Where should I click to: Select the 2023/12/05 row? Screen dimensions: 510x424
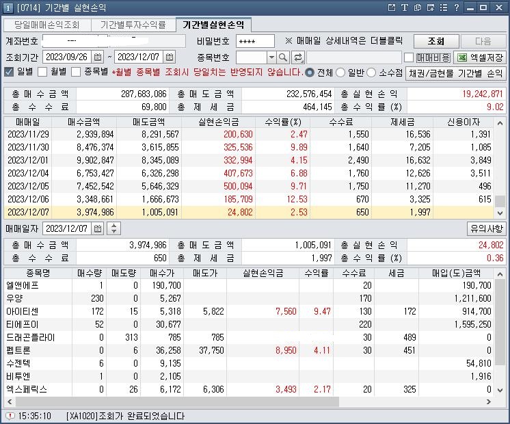point(250,186)
